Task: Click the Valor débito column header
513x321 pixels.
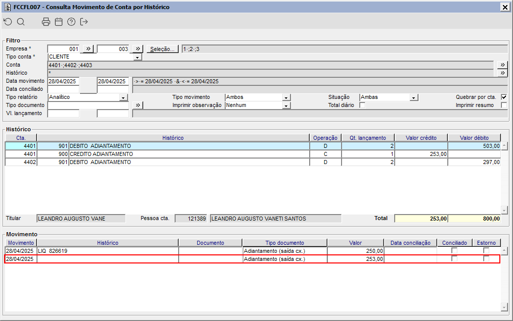Action: coord(474,138)
